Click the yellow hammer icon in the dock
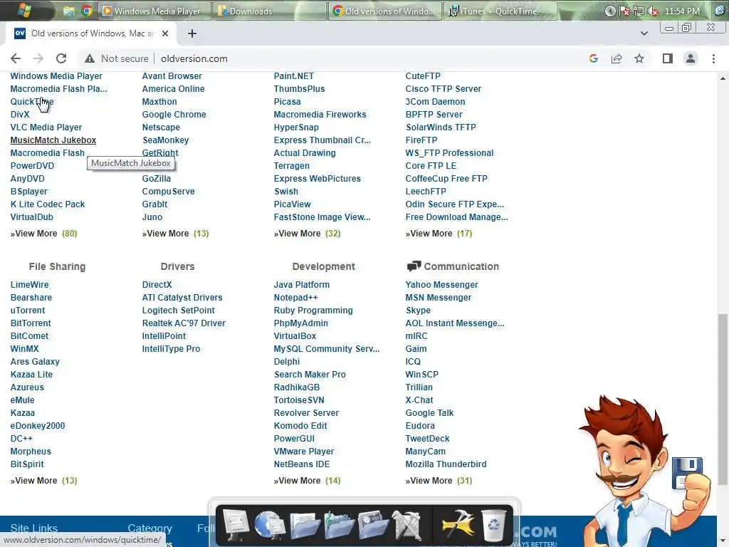Image resolution: width=729 pixels, height=547 pixels. tap(458, 525)
